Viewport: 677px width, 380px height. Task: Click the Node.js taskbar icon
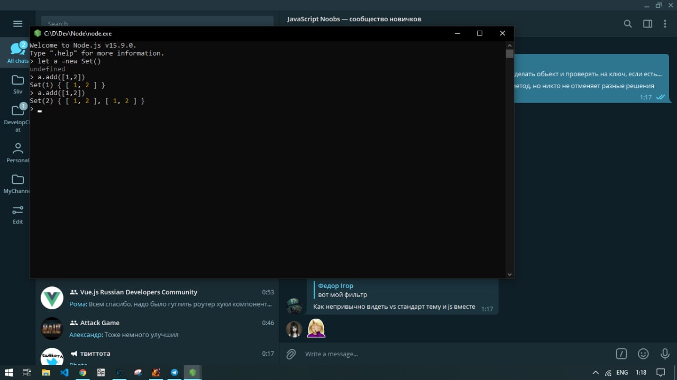(193, 372)
